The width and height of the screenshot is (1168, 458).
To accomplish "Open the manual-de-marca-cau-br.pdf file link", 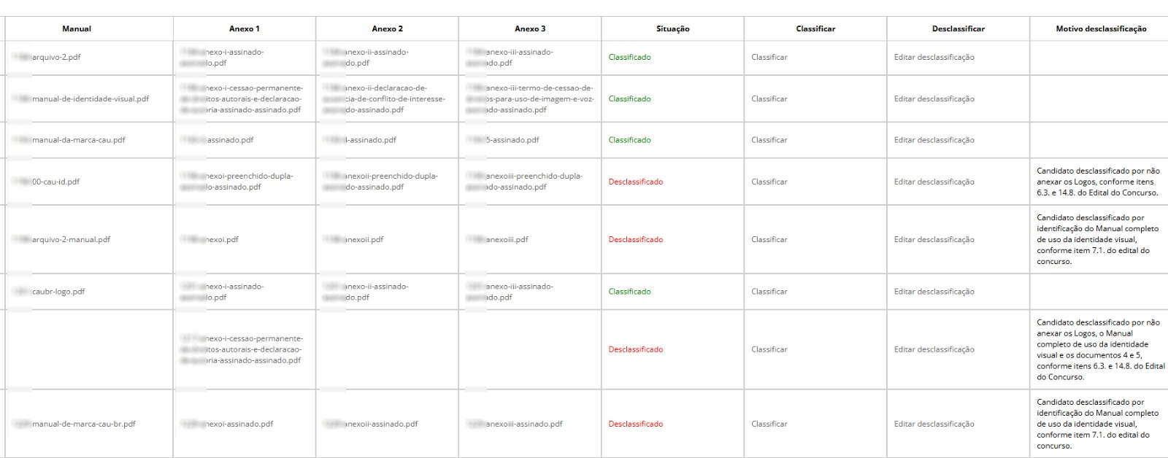I will coord(75,424).
